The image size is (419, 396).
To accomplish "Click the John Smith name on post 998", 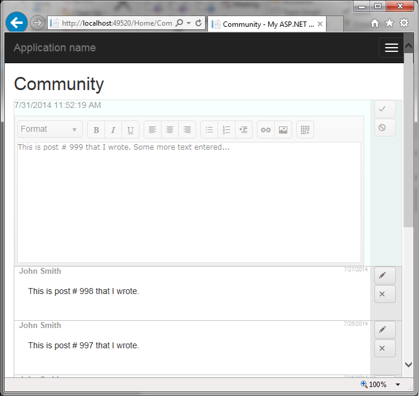I will (40, 271).
